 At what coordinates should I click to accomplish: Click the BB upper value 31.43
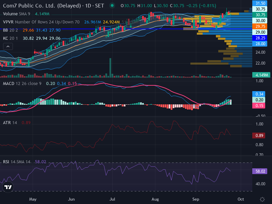41,30
